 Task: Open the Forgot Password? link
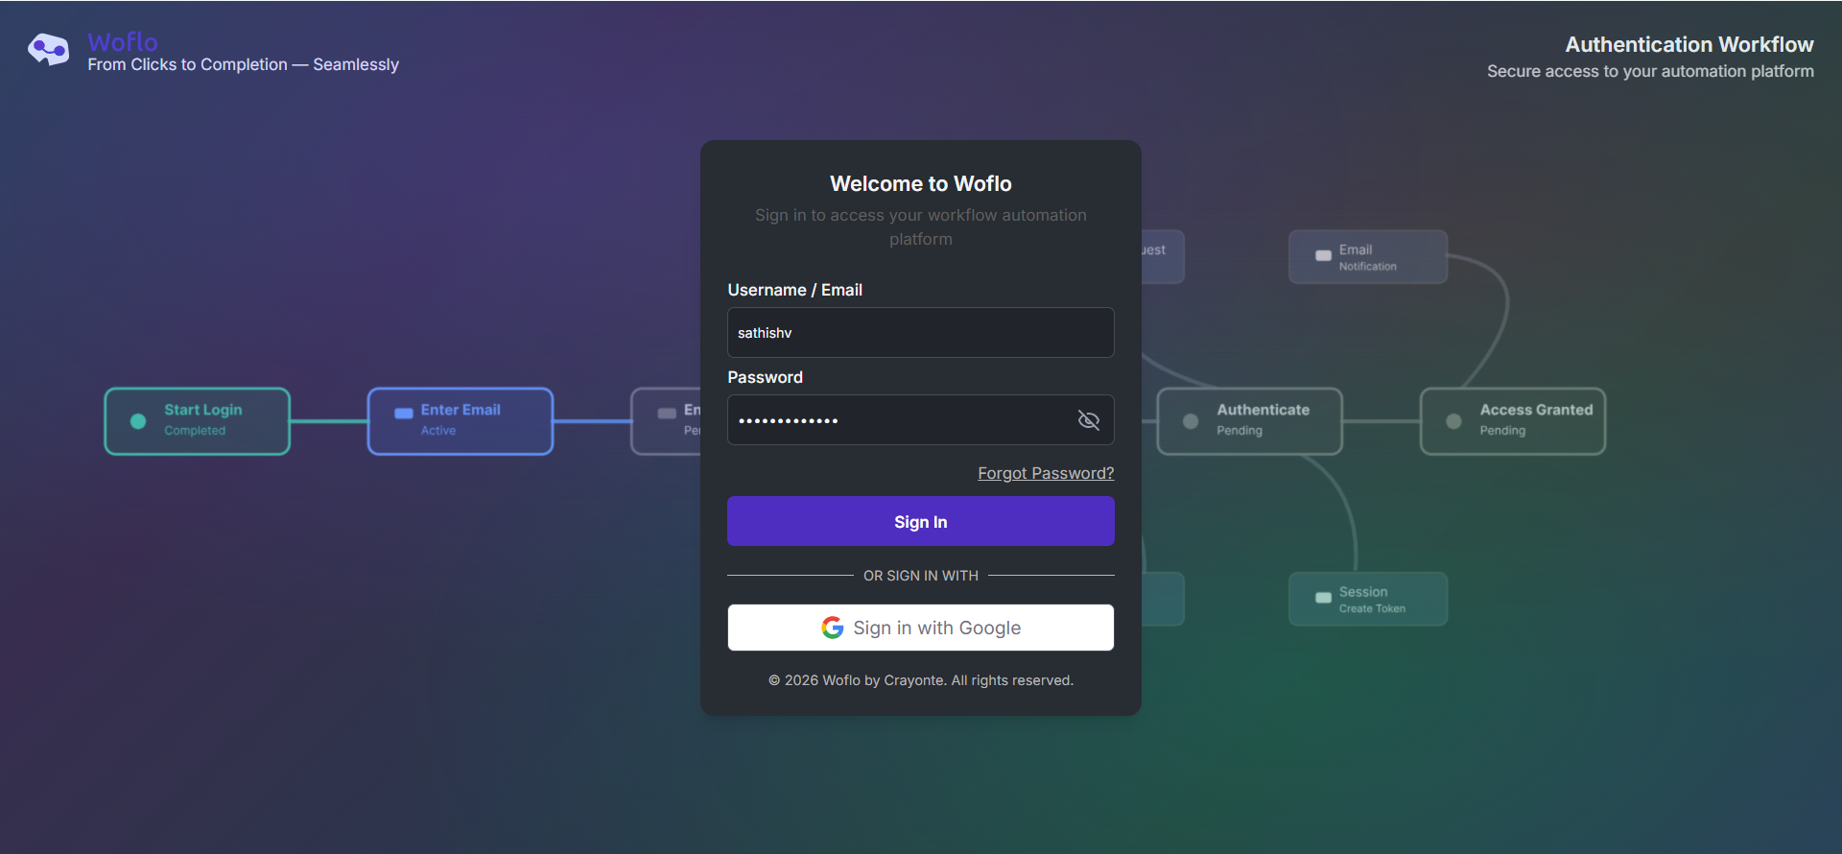pos(1046,473)
